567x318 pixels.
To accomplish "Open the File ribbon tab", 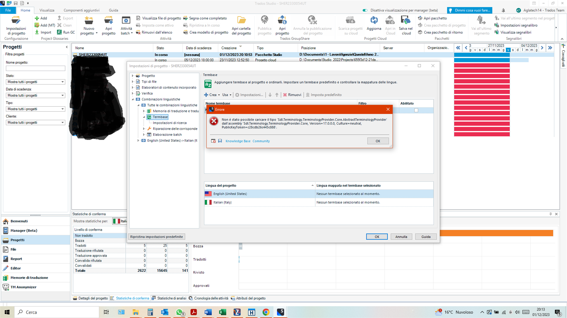I will [8, 10].
